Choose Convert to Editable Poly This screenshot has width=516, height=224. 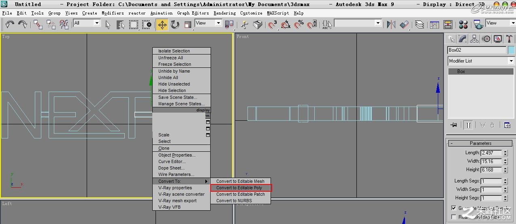click(x=241, y=188)
